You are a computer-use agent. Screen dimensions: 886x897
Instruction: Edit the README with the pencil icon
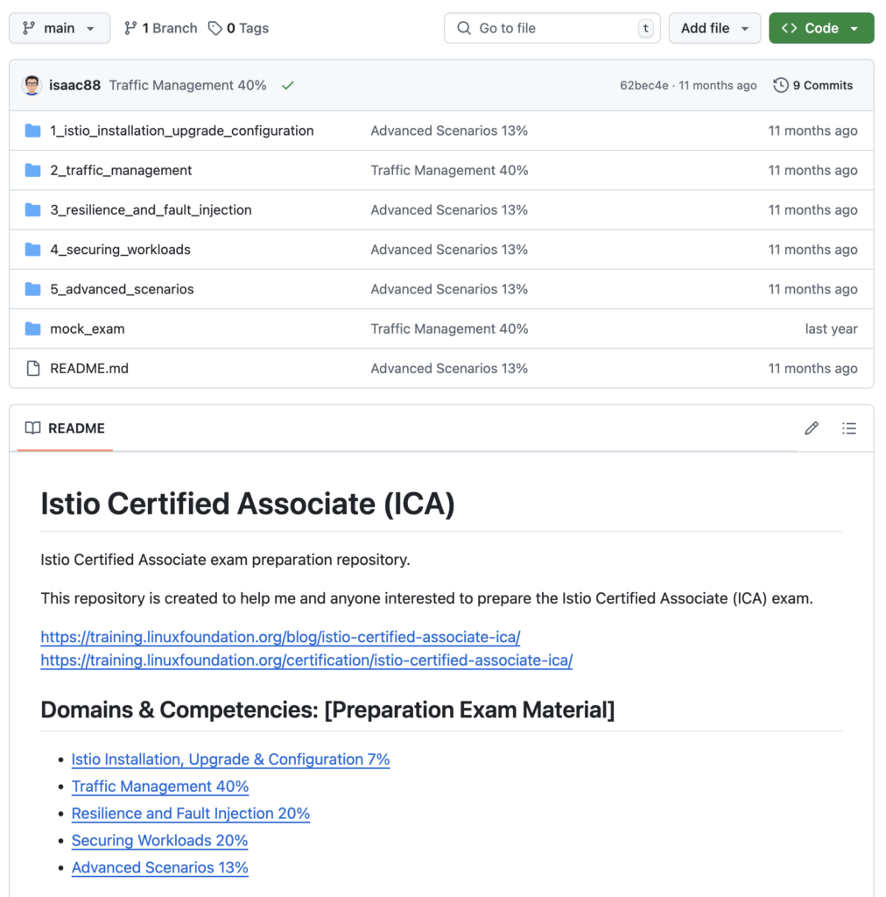812,428
